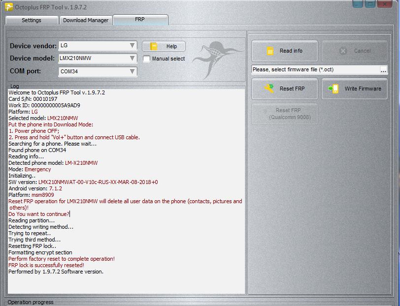This screenshot has height=306, width=400.
Task: Click 'Detected phone model: LM-X210NMW' line
Action: click(53, 163)
